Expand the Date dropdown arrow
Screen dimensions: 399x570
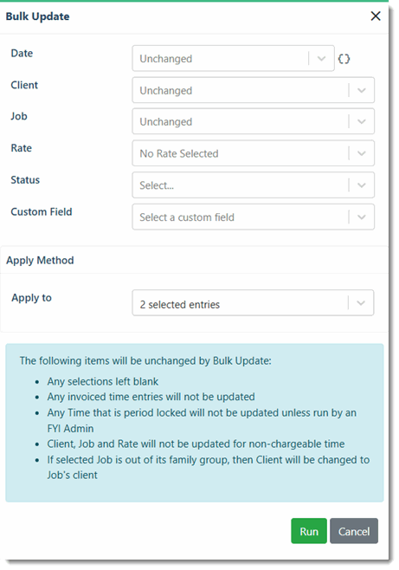point(321,59)
